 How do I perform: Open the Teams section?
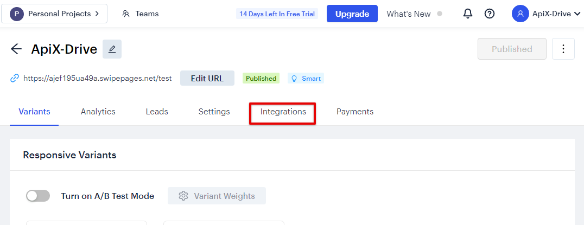click(x=141, y=14)
